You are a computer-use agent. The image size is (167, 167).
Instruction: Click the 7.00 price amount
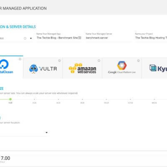[x=5, y=158]
